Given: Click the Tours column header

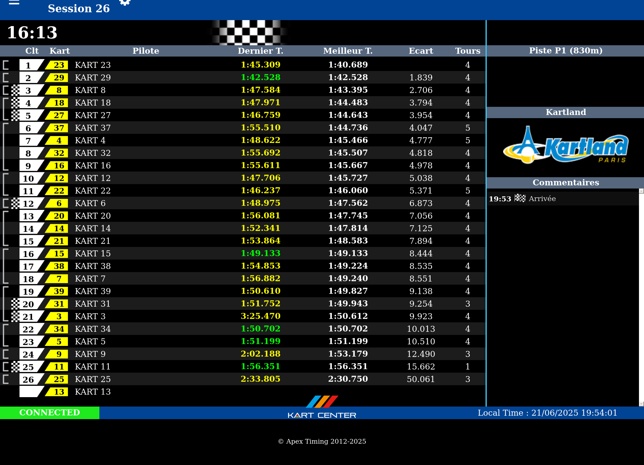Looking at the screenshot, I should [x=467, y=51].
